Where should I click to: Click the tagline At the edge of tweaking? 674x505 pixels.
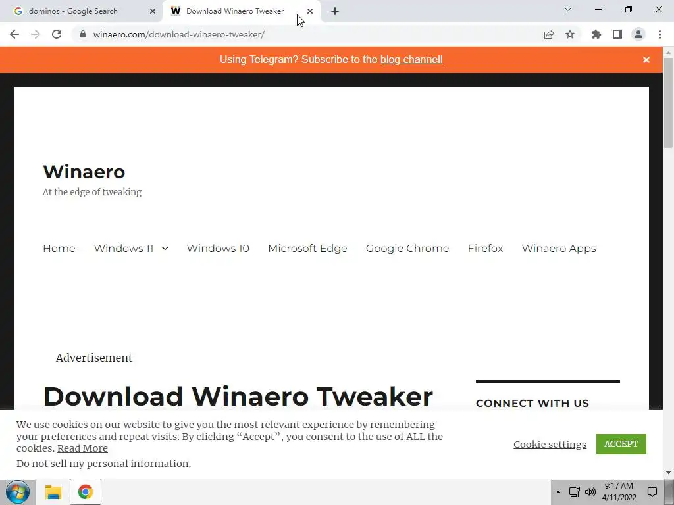pyautogui.click(x=92, y=192)
